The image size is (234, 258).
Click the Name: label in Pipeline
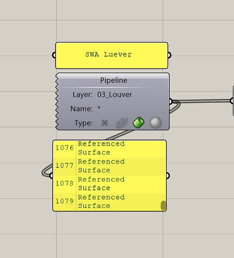click(81, 109)
